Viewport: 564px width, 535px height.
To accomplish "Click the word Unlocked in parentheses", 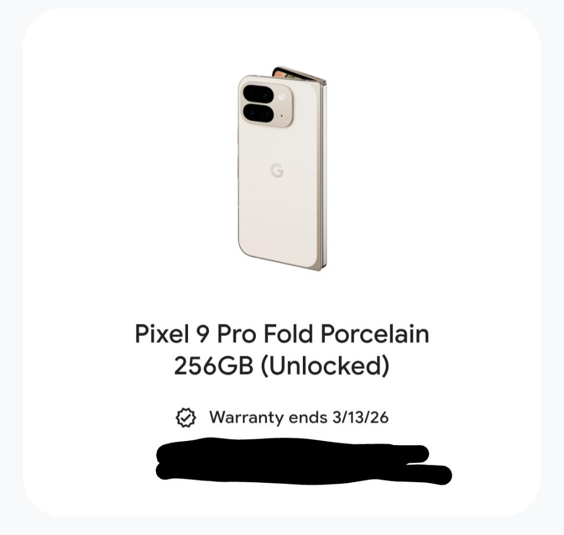I will tap(326, 366).
